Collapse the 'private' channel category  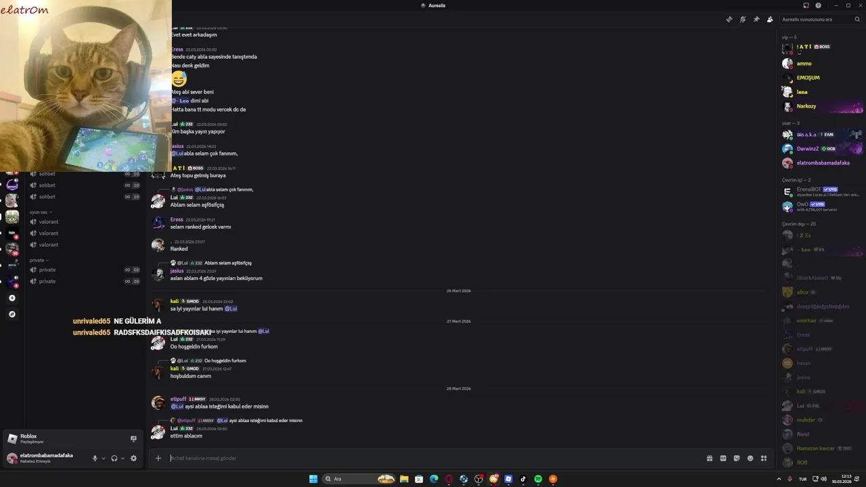39,260
